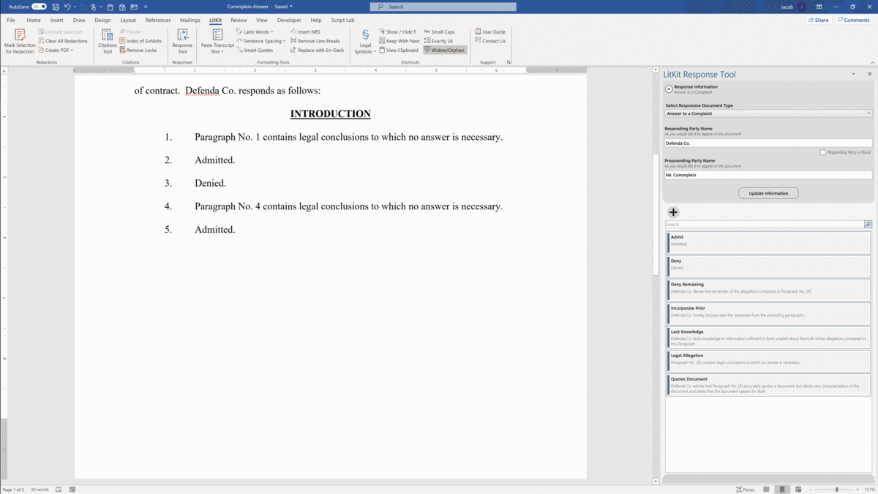Click View Clipboard

399,50
